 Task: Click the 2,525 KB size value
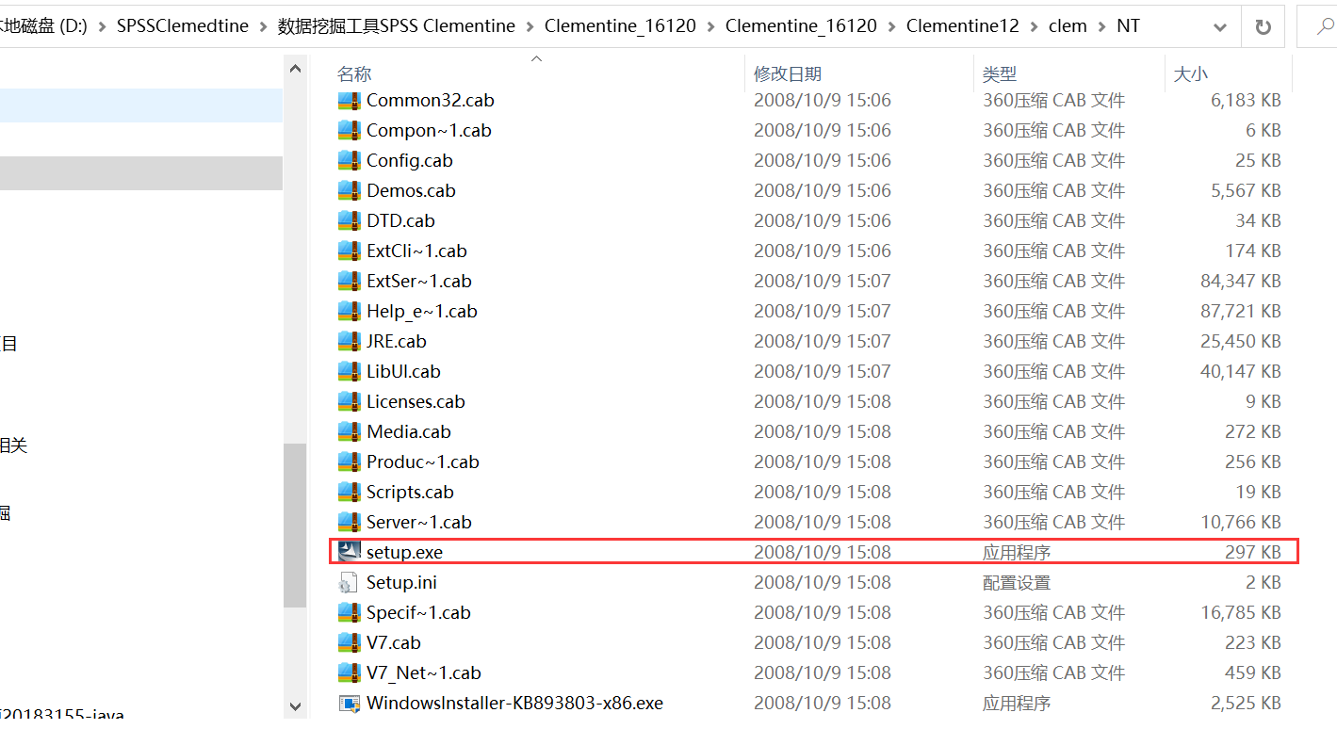coord(1246,703)
